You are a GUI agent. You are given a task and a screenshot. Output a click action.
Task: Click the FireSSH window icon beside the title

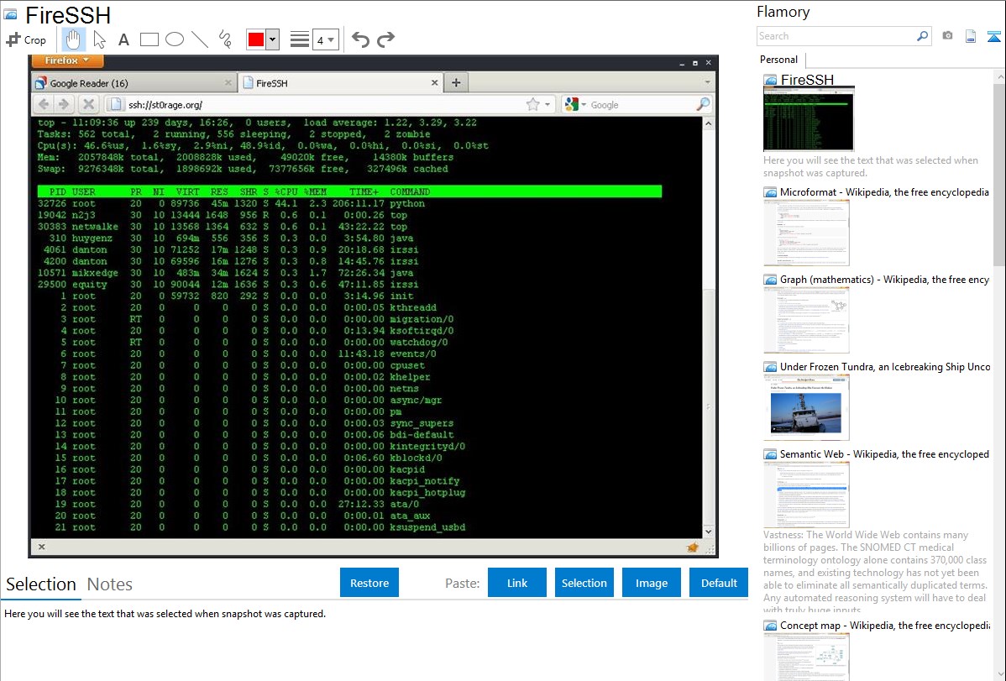pos(10,14)
